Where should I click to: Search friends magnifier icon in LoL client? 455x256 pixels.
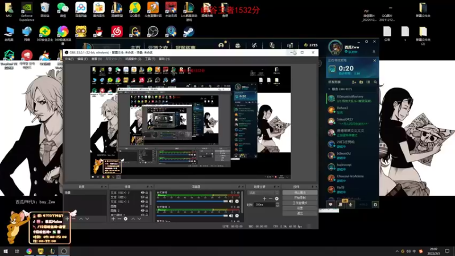(375, 82)
